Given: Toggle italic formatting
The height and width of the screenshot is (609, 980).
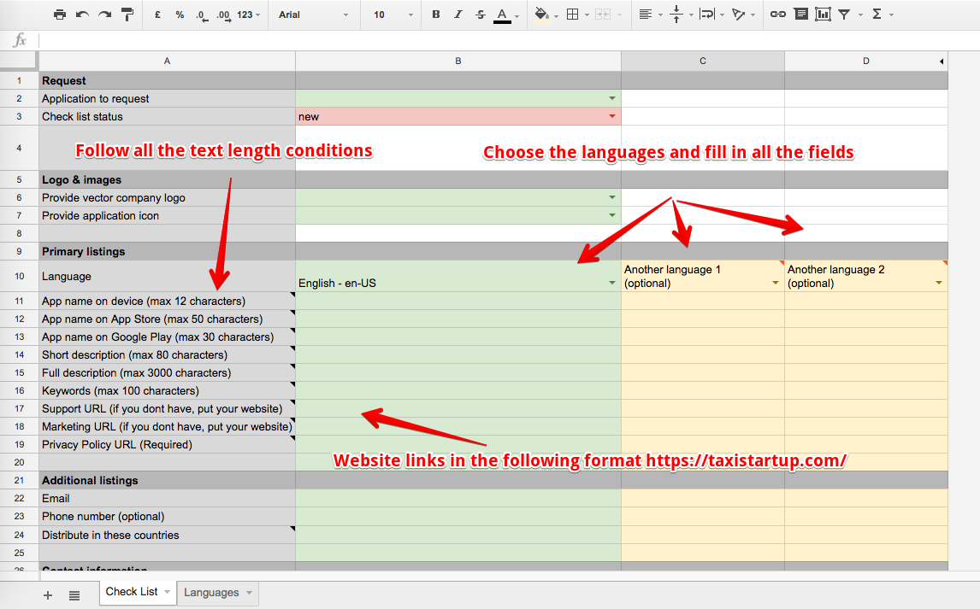Looking at the screenshot, I should coord(458,15).
